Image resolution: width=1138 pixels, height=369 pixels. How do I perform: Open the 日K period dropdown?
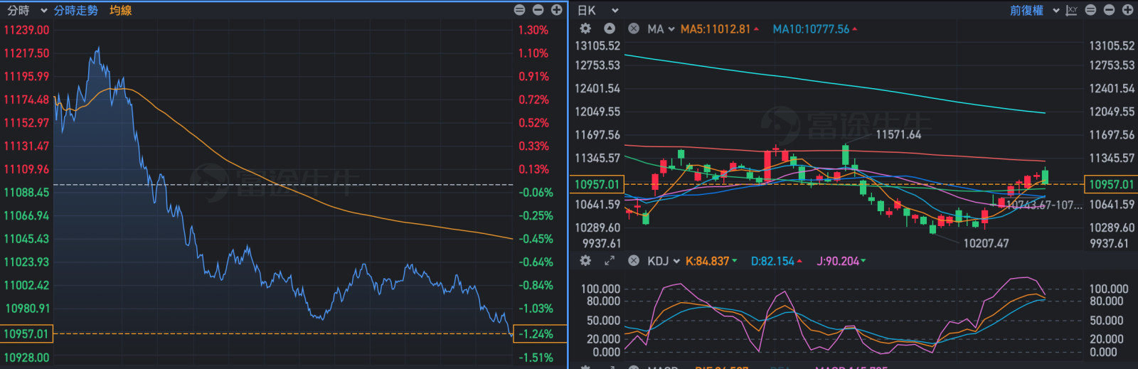coord(597,10)
